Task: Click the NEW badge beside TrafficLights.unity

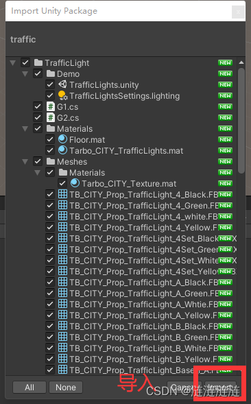Action: [x=225, y=85]
